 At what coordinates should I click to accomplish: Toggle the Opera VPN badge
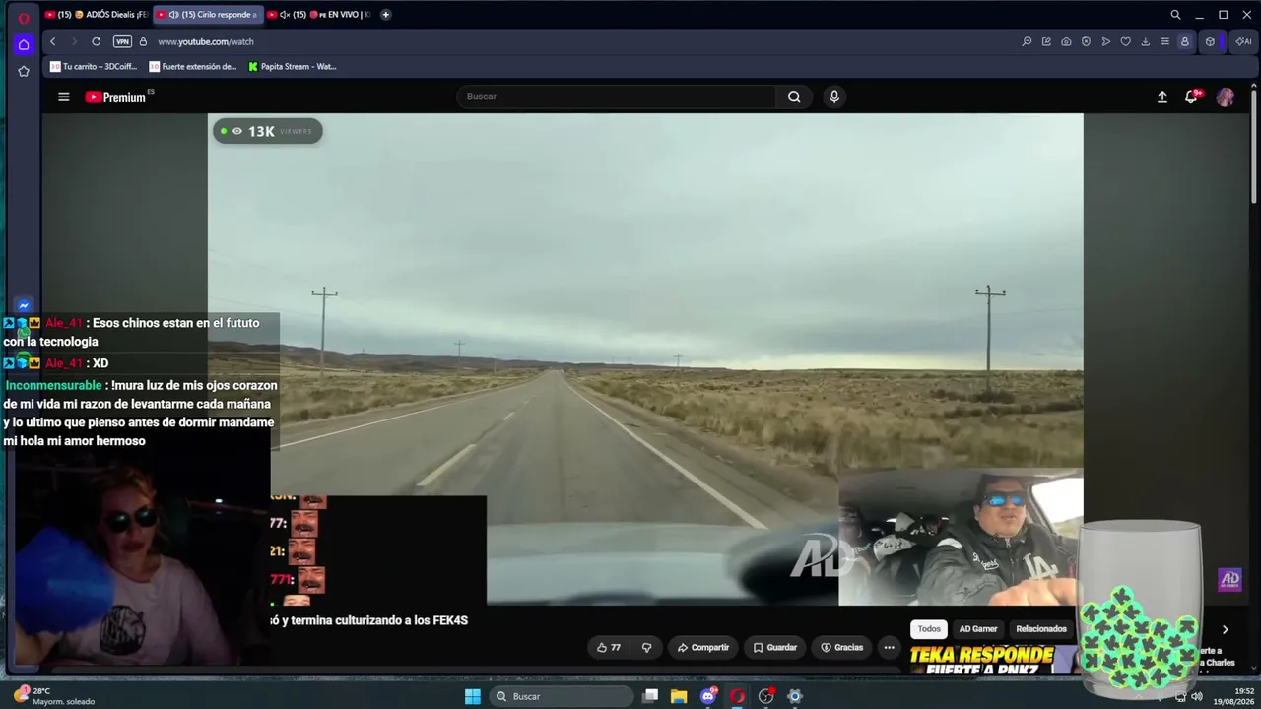[x=122, y=41]
